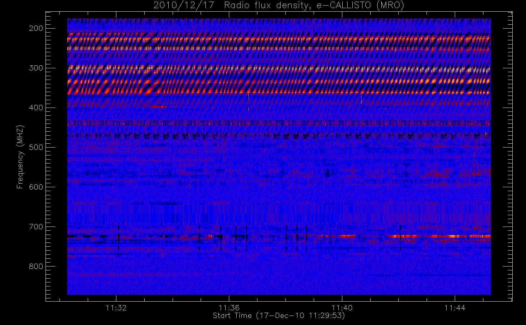Click the '700' frequency tick label

point(36,227)
